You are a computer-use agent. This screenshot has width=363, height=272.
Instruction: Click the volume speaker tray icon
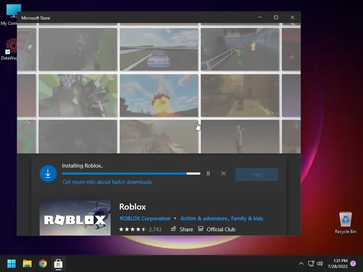click(320, 263)
